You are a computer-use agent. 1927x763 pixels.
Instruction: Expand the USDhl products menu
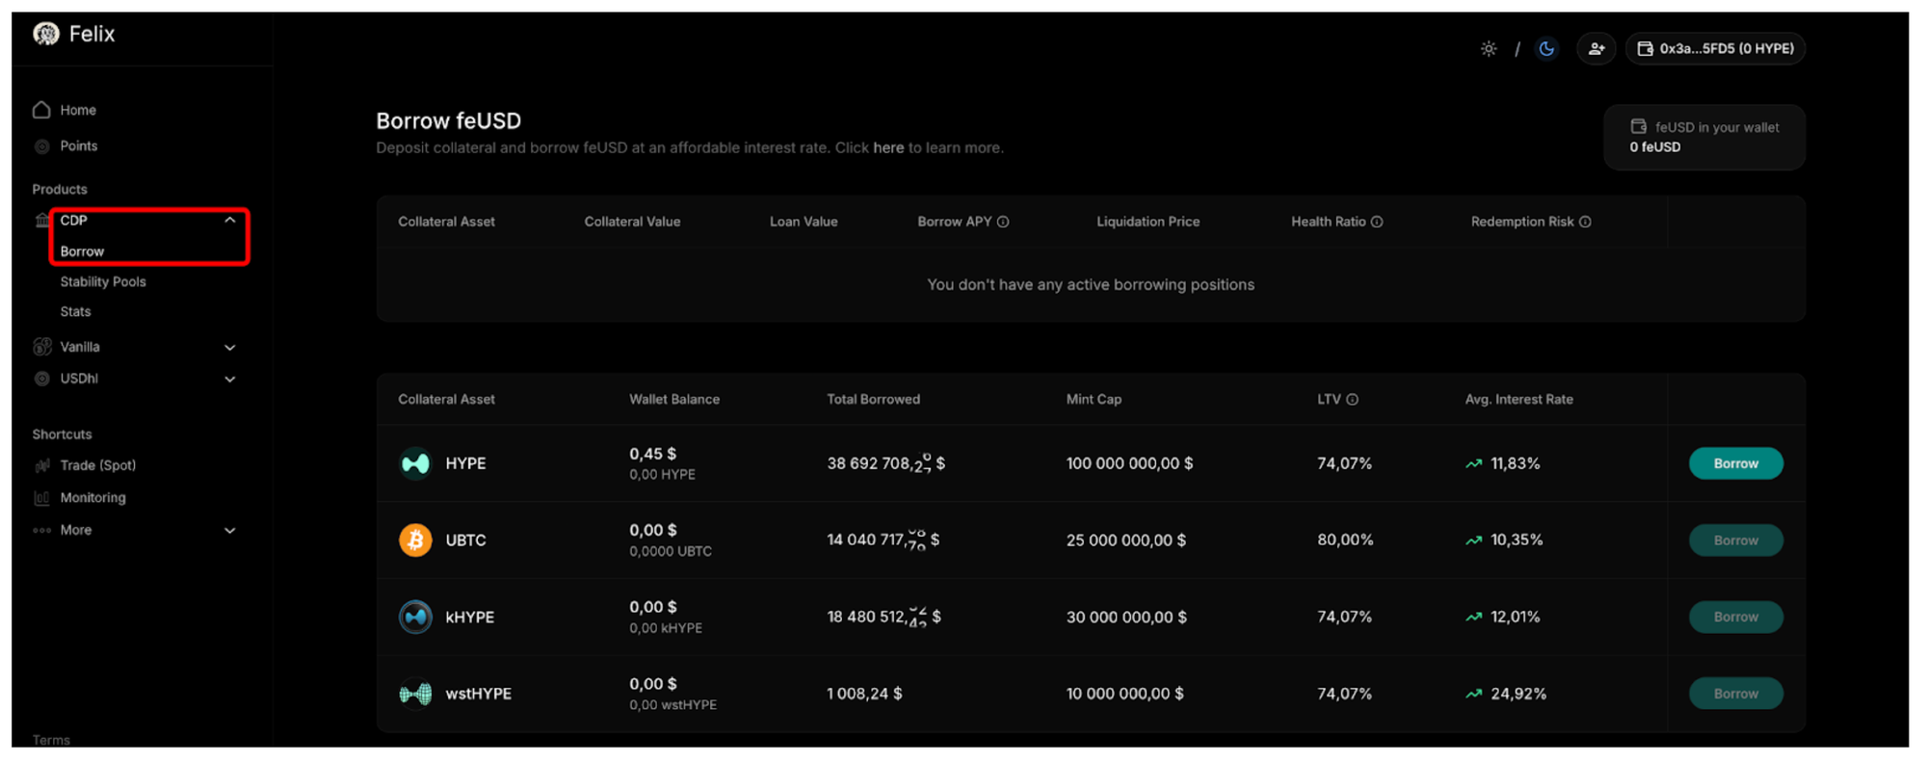point(229,380)
